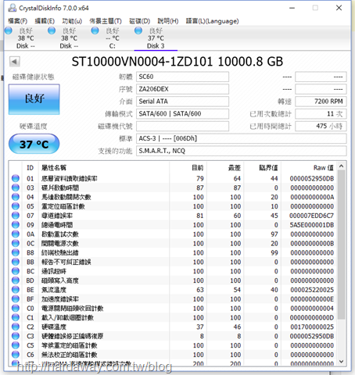Click the power on hours field 475 小時
The width and height of the screenshot is (355, 375).
(x=321, y=127)
